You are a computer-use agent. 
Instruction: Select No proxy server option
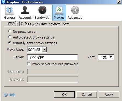[10, 31]
